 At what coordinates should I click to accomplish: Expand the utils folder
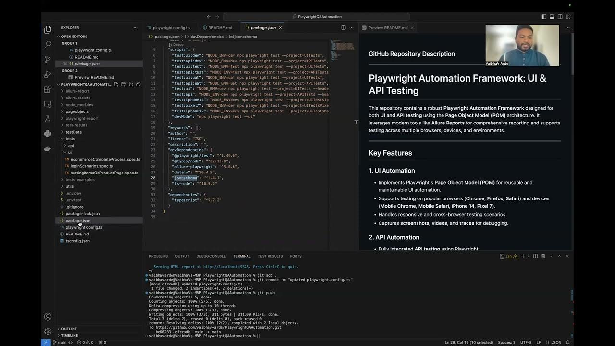[70, 186]
